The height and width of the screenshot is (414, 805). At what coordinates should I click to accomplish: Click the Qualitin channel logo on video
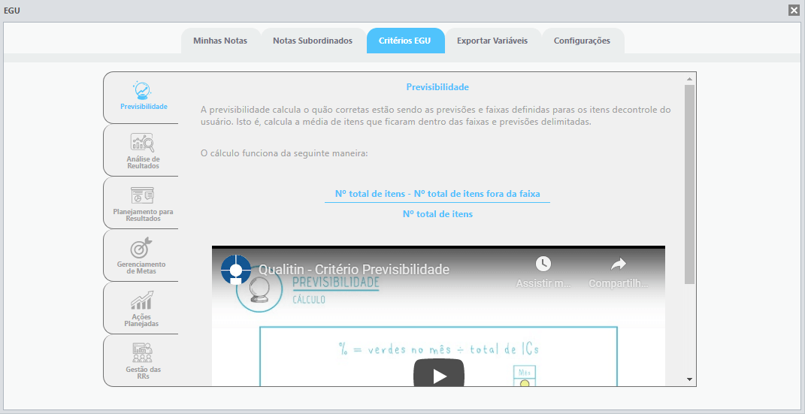point(236,269)
